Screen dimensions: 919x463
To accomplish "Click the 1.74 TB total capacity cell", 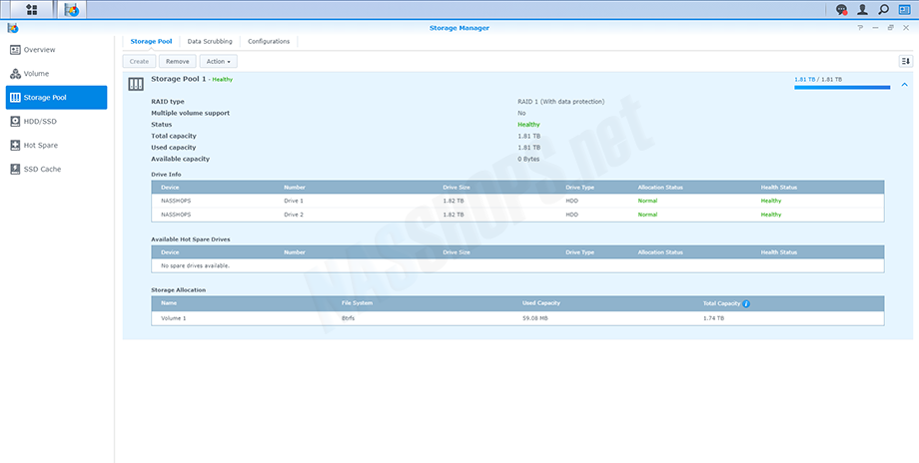I will click(713, 318).
